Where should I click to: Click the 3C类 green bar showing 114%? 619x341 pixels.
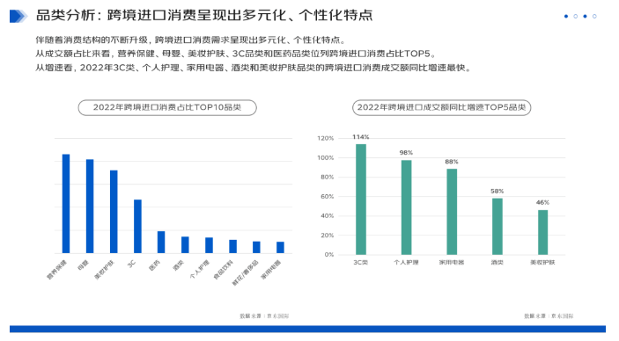(x=361, y=200)
